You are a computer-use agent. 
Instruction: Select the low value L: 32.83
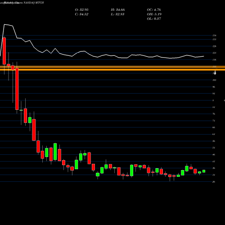pyautogui.click(x=117, y=14)
